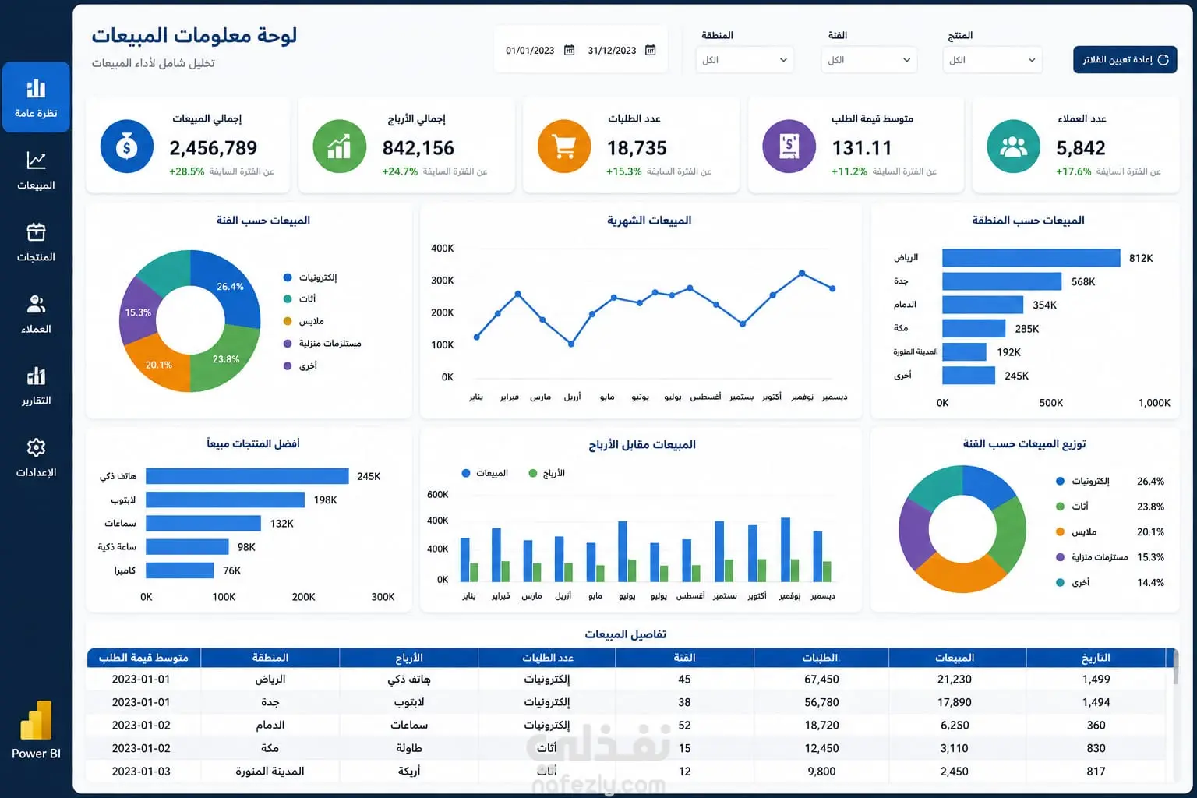Click the 354K الدمام bar value
The width and height of the screenshot is (1197, 798).
pos(1044,305)
